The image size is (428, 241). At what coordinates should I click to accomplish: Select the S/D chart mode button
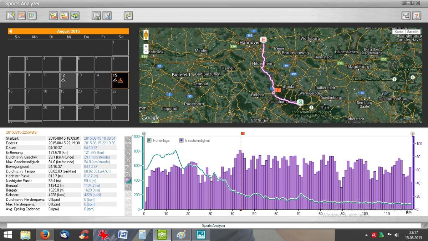128,146
